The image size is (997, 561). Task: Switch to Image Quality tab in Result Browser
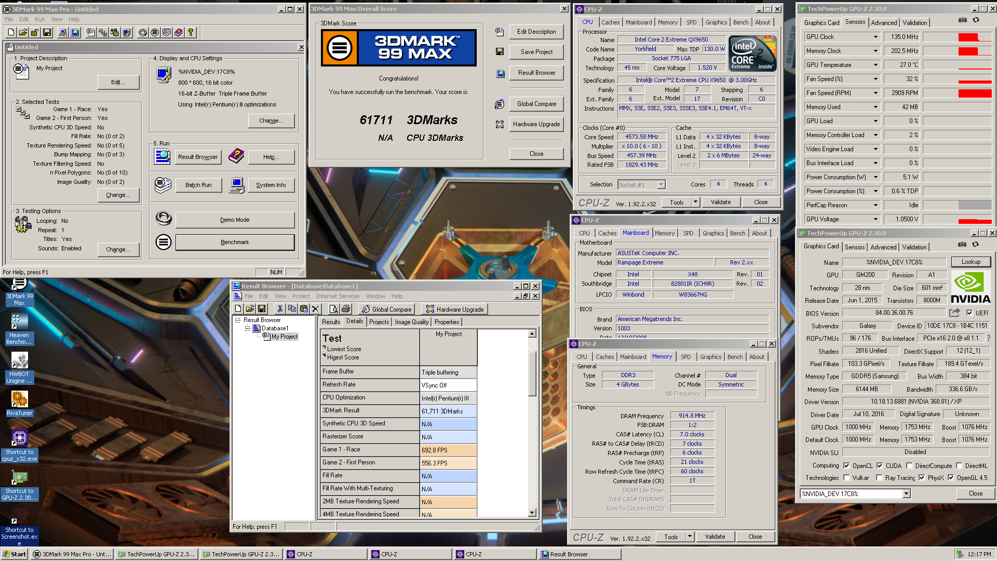(x=412, y=322)
